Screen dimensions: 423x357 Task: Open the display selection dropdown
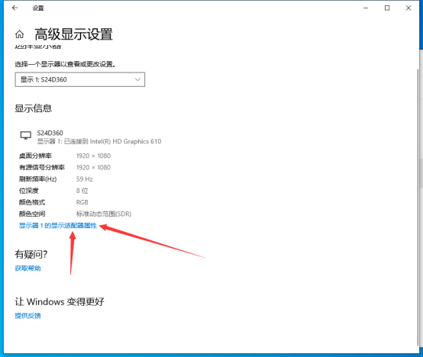tap(80, 79)
